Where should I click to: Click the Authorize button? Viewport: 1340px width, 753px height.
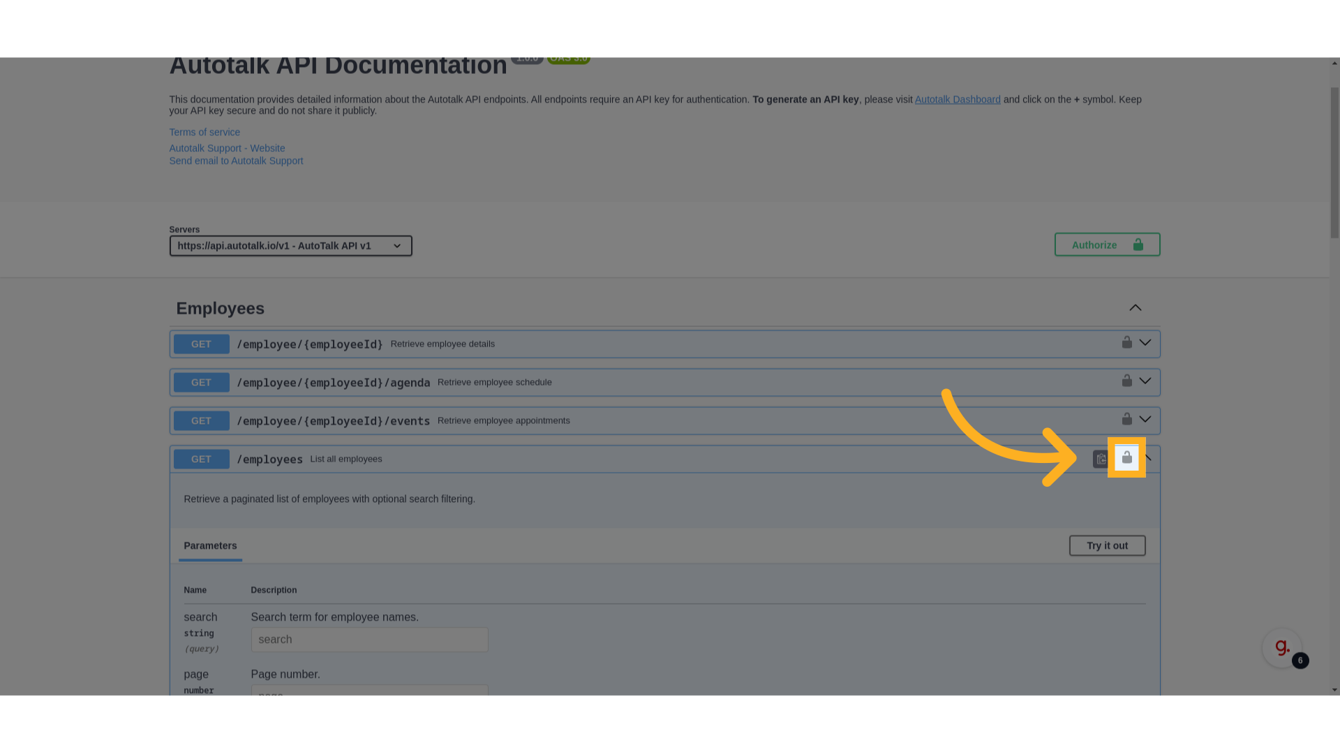tap(1107, 245)
